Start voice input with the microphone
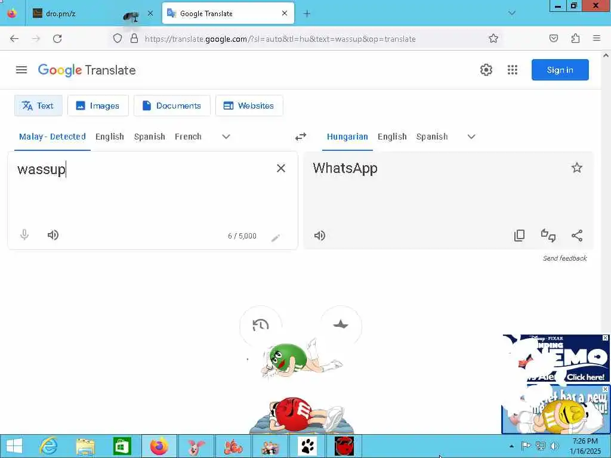This screenshot has height=458, width=611. pyautogui.click(x=24, y=235)
